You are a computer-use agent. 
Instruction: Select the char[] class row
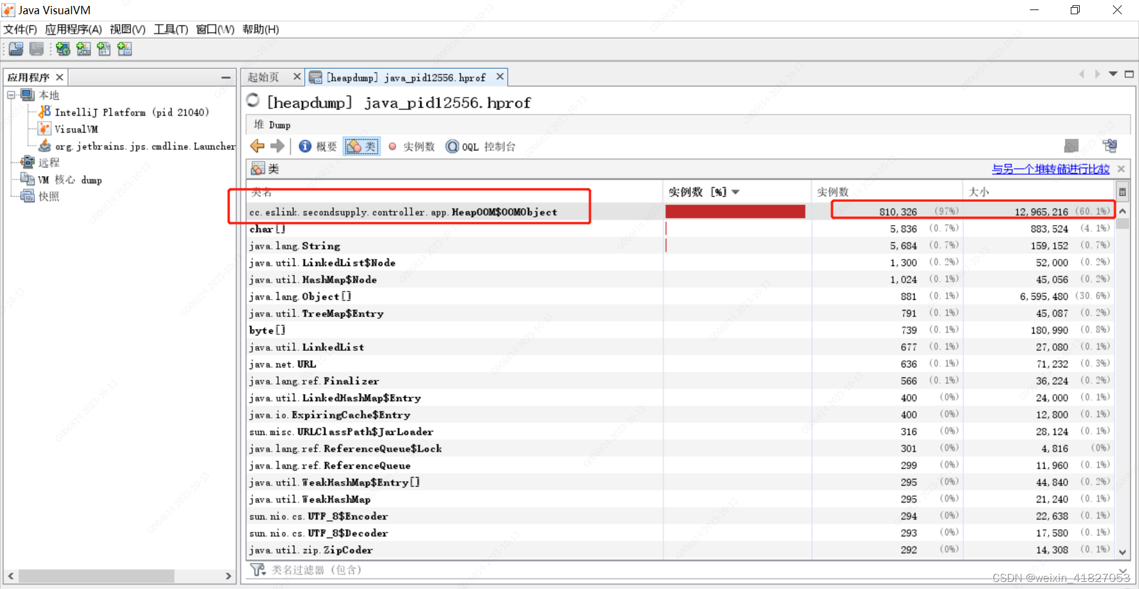[x=681, y=229]
